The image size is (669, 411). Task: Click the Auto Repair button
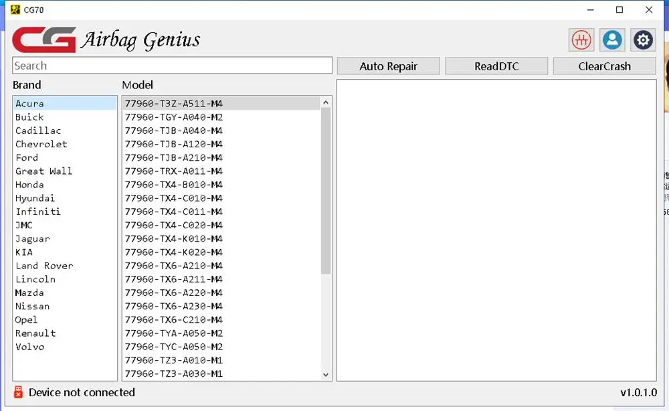[x=388, y=66]
